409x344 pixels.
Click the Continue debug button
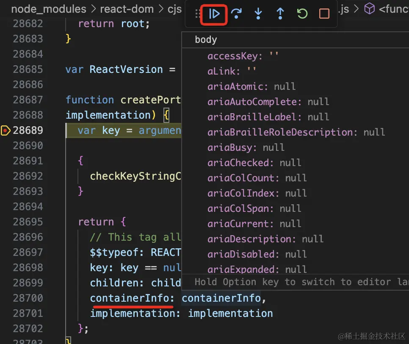pyautogui.click(x=214, y=14)
